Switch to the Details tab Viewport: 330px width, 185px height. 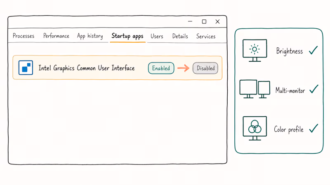(180, 36)
